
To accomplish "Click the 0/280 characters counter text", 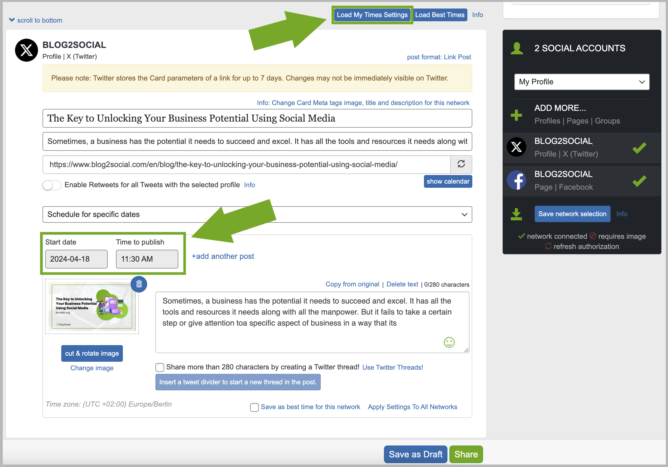I will 447,285.
